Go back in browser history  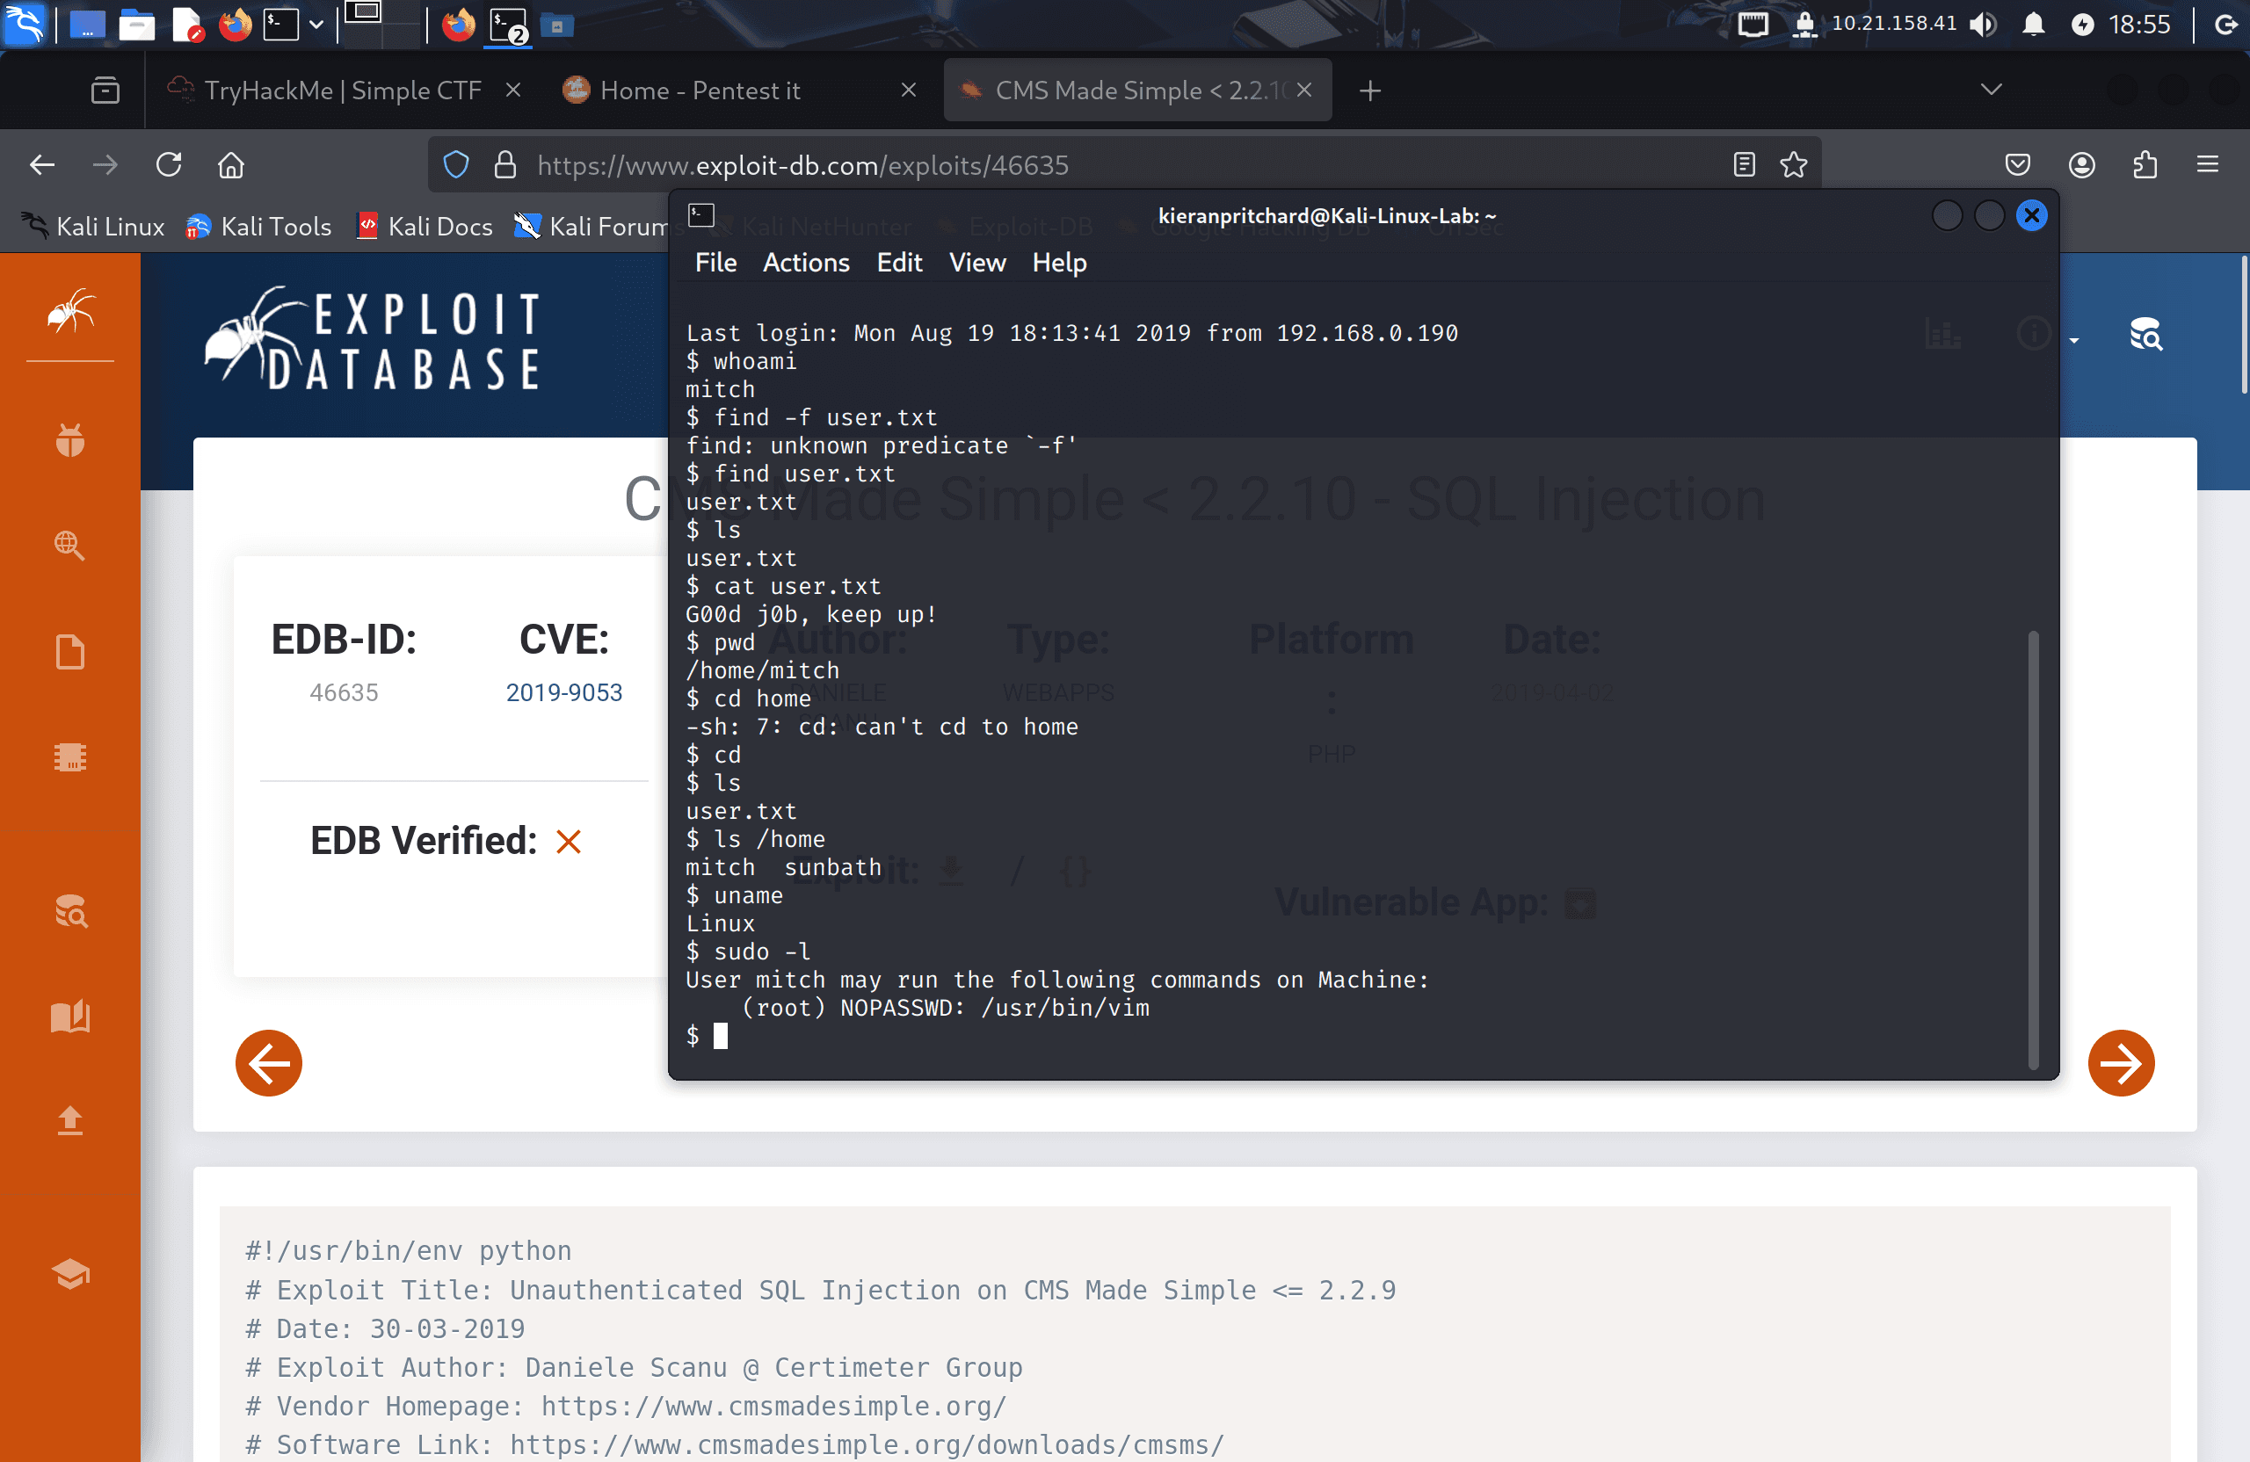pyautogui.click(x=41, y=165)
